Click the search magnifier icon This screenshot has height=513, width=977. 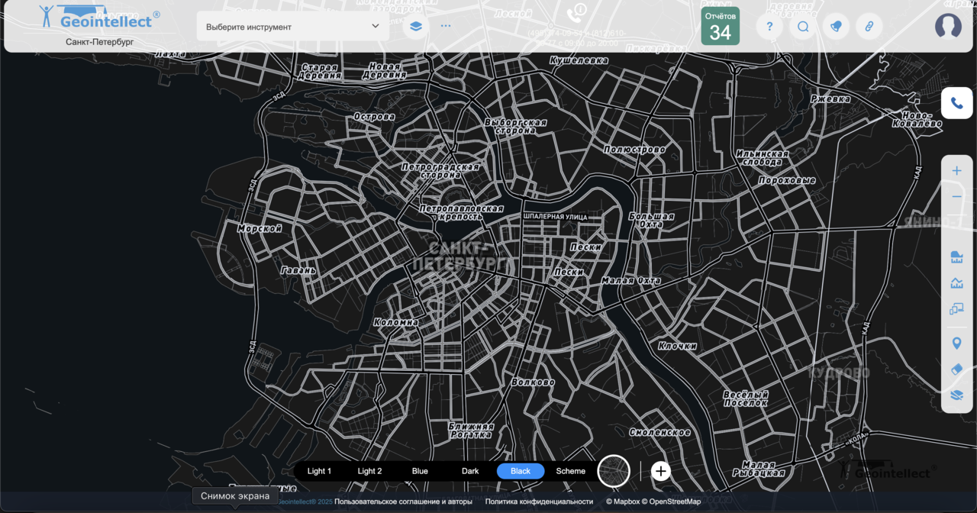pyautogui.click(x=803, y=27)
